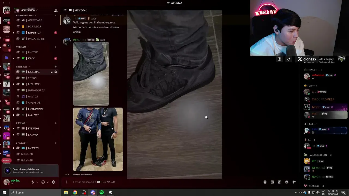Click the Windows Buscar search box

(35, 192)
